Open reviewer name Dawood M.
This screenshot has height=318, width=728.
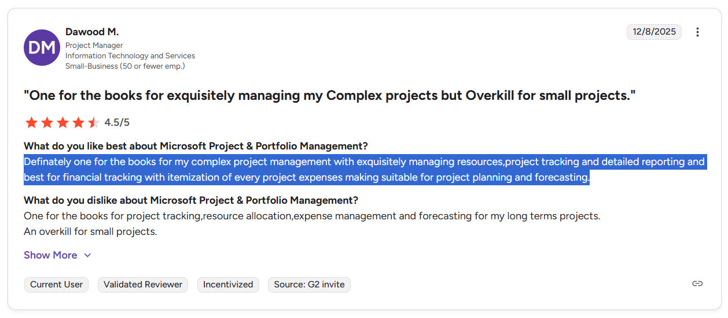pyautogui.click(x=92, y=32)
